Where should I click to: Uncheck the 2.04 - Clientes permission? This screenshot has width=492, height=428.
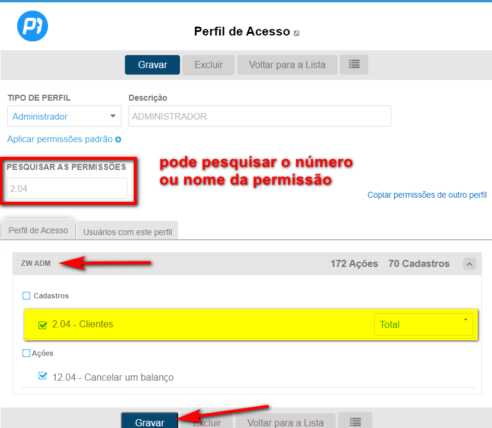(x=43, y=324)
